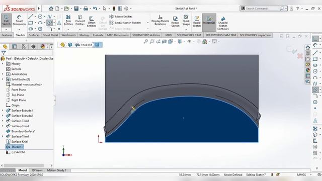The height and width of the screenshot is (181, 322).
Task: Open dropdown arrow beside ribbon Ellipse tool
Action: (54, 23)
